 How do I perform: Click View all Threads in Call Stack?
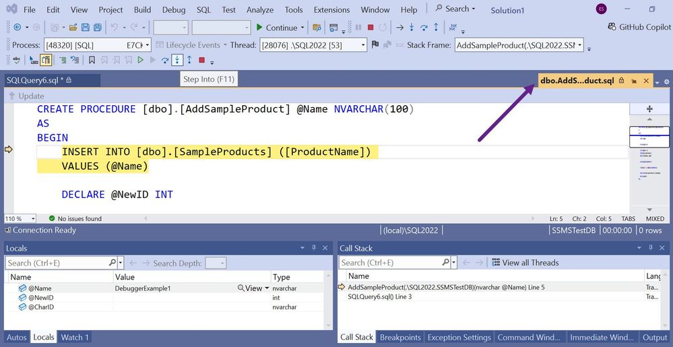[x=525, y=262]
